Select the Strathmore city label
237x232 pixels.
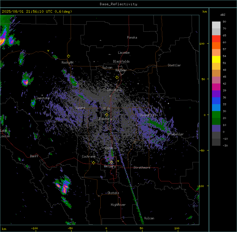point(142,168)
